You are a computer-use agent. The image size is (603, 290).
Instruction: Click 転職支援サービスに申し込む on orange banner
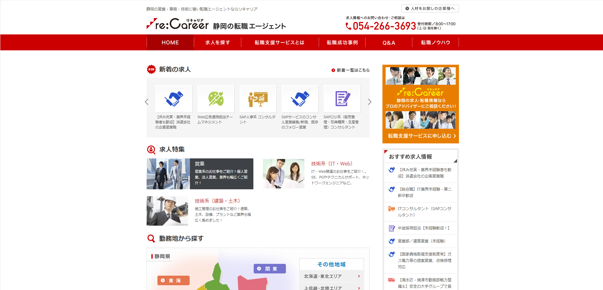(x=421, y=136)
